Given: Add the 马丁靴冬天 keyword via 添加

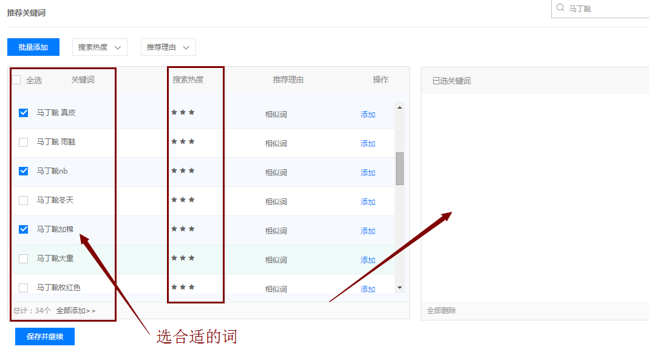Looking at the screenshot, I should tap(368, 202).
